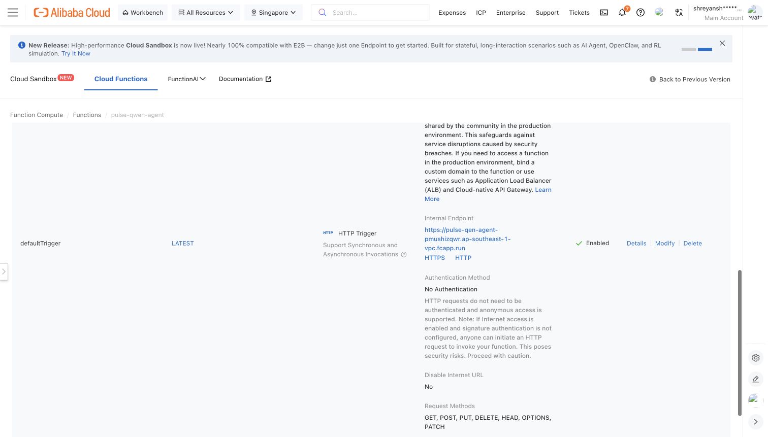Click the Request Methods label

[450, 406]
